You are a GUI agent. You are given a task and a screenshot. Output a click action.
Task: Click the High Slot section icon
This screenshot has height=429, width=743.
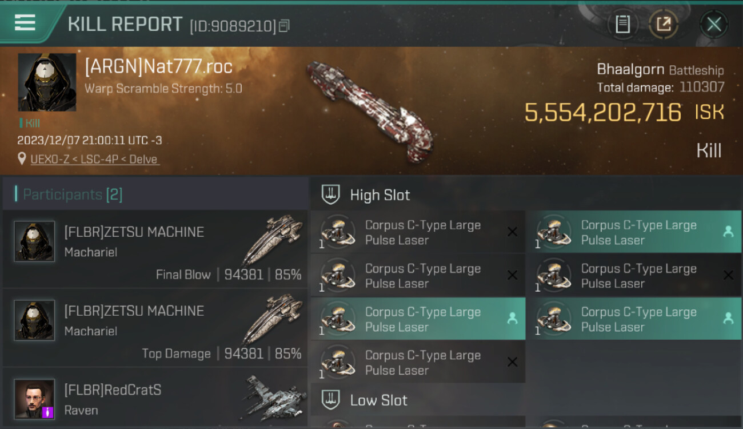pyautogui.click(x=330, y=195)
